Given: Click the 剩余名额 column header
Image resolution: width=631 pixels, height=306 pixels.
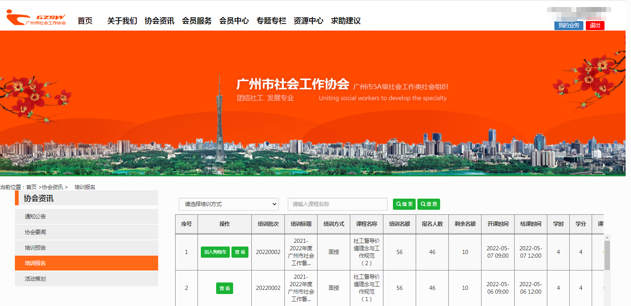Looking at the screenshot, I should [x=465, y=224].
